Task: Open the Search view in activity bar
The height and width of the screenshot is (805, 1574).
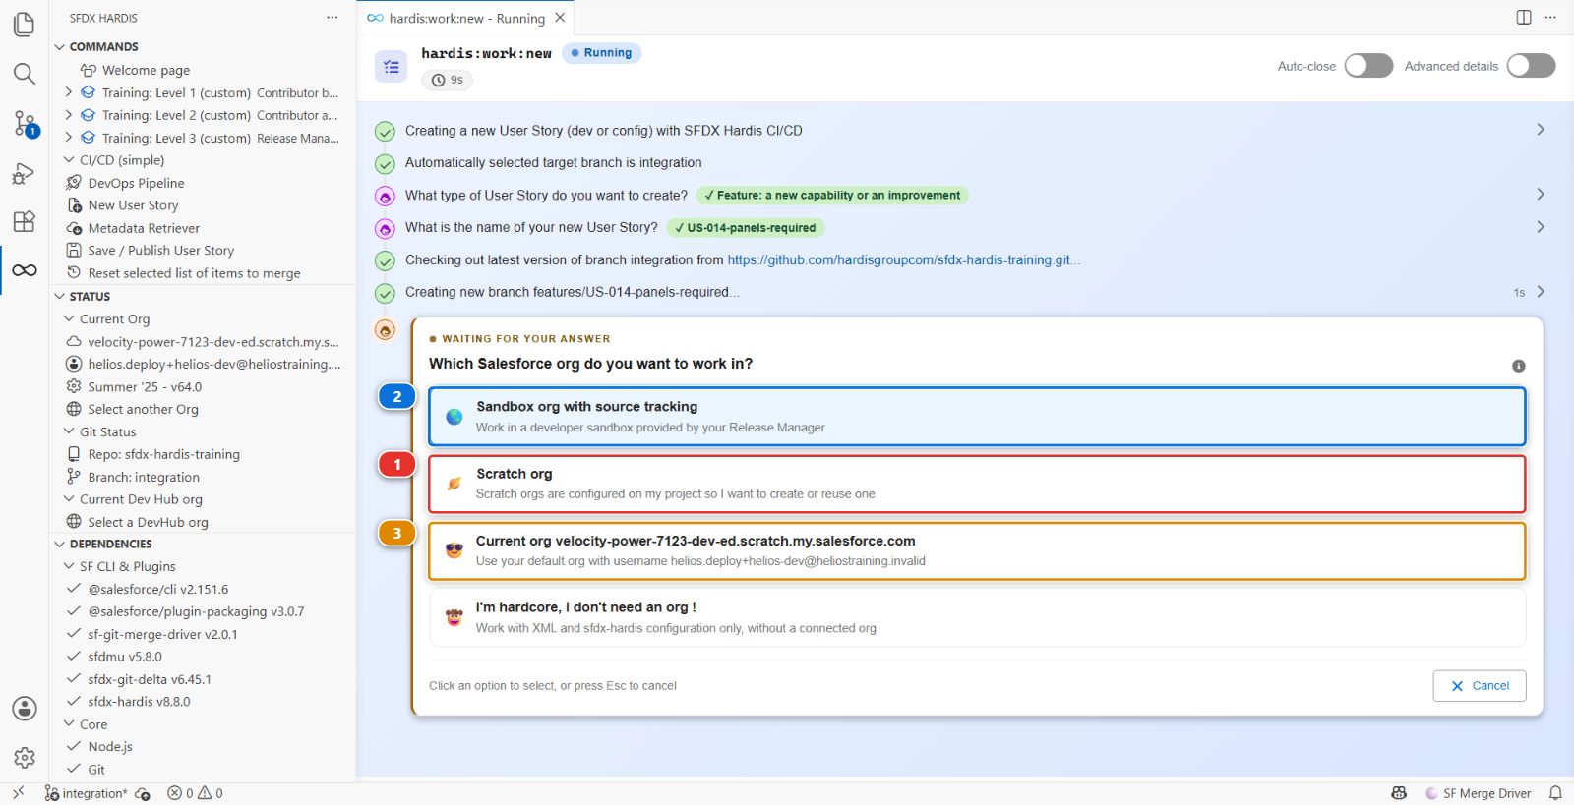Action: pyautogui.click(x=25, y=74)
